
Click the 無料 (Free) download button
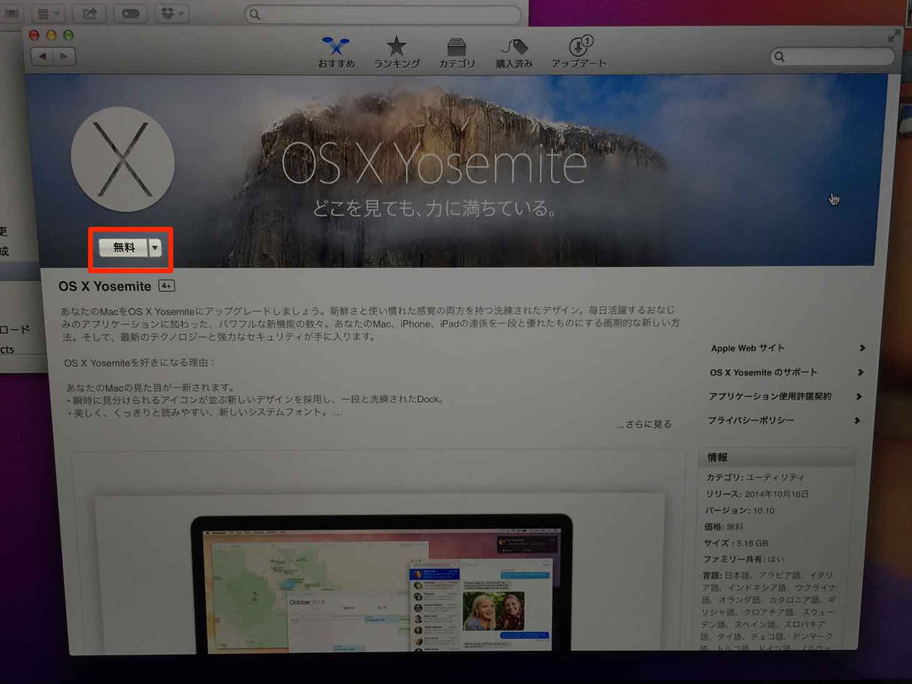tap(124, 248)
